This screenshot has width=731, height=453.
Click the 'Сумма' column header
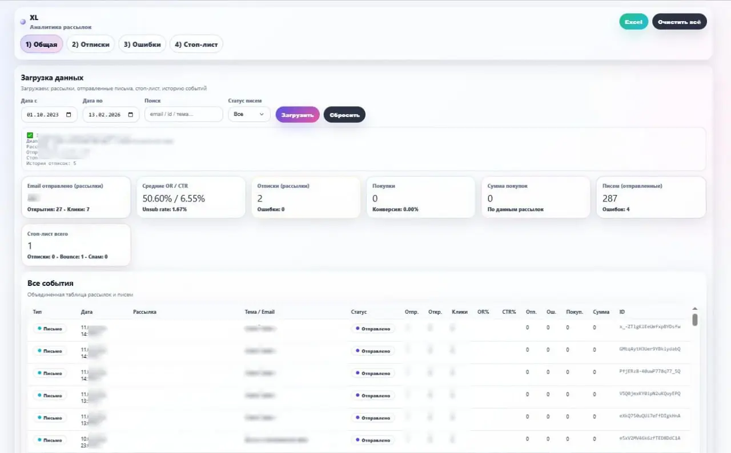(x=601, y=312)
